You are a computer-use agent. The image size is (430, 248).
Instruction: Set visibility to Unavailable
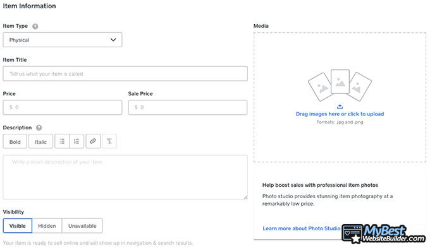tap(82, 226)
